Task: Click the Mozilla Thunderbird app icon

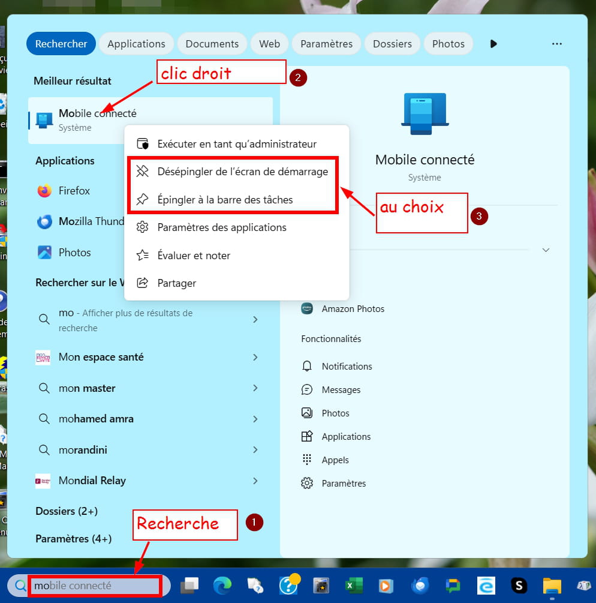Action: 44,221
